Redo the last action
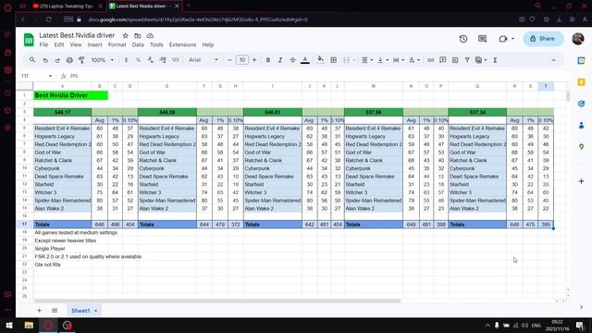The height and width of the screenshot is (333, 592). pyautogui.click(x=57, y=60)
